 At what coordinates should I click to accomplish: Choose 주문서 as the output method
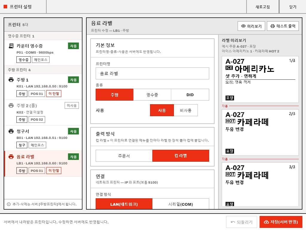(124, 156)
